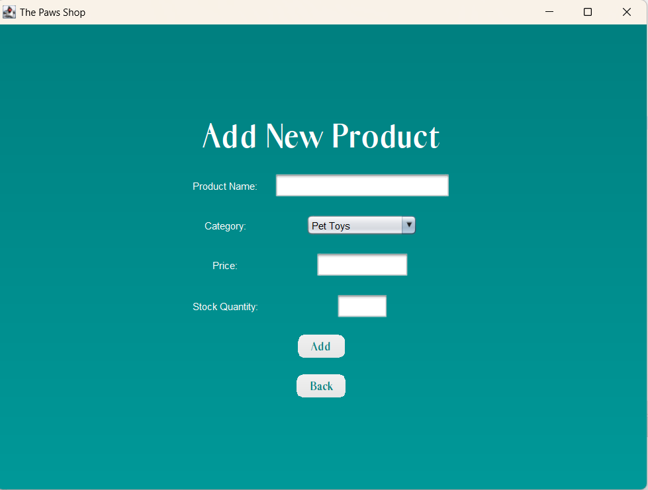
Task: Click the Category label text
Action: coord(224,226)
